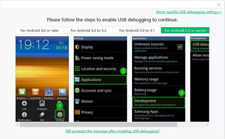Click the Add plus icon in phone menu

(x=24, y=104)
